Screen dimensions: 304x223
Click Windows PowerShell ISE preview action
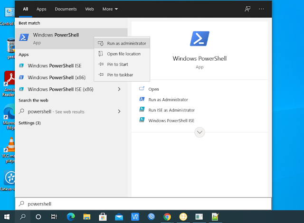pos(171,121)
